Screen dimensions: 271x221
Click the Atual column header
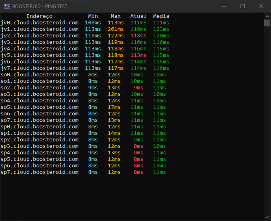point(138,16)
